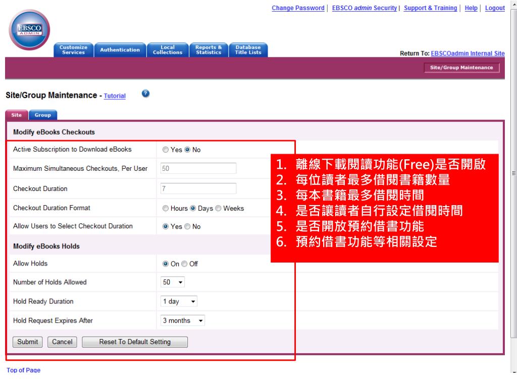Click the Checkout Duration input field
Viewport: 517px width, 387px height.
pos(198,188)
